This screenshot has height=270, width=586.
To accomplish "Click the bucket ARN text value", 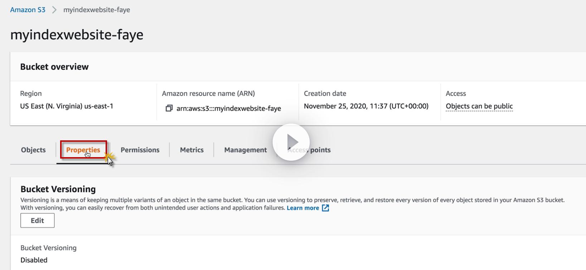I will click(x=229, y=108).
